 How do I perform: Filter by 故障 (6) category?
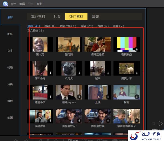coord(103,26)
